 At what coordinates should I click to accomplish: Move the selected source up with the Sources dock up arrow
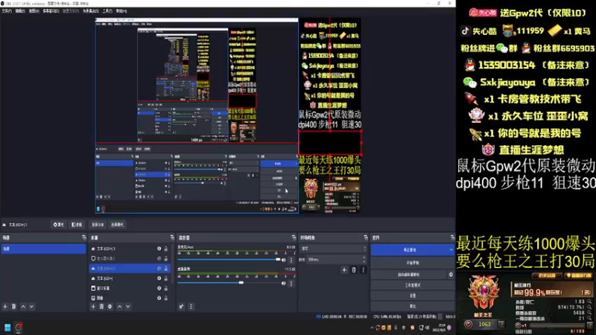click(x=120, y=307)
